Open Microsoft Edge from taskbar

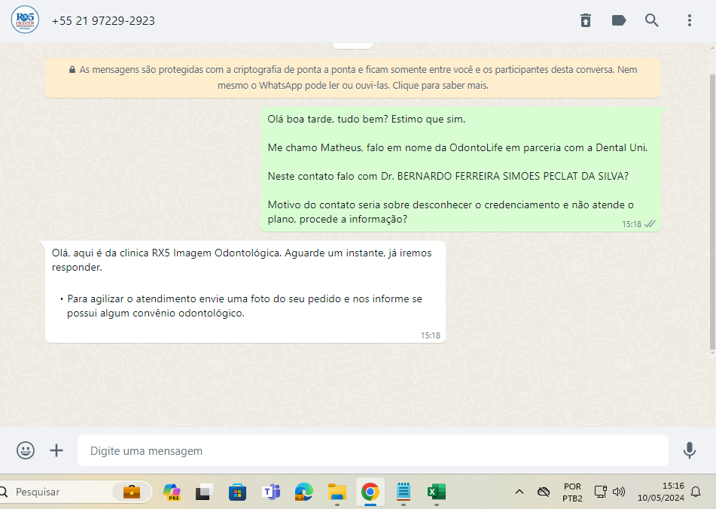(304, 492)
